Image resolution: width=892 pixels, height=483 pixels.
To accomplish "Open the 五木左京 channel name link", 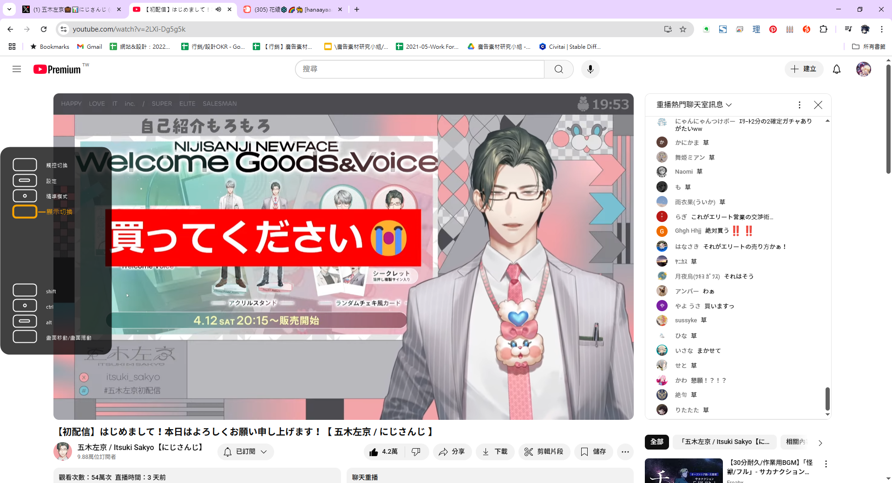I will 141,447.
